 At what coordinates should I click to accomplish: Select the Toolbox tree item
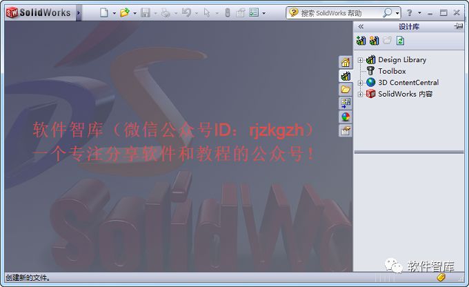coord(392,71)
